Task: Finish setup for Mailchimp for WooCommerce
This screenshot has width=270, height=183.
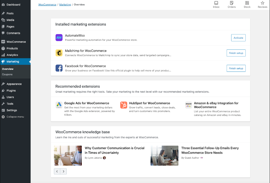Action: point(236,53)
